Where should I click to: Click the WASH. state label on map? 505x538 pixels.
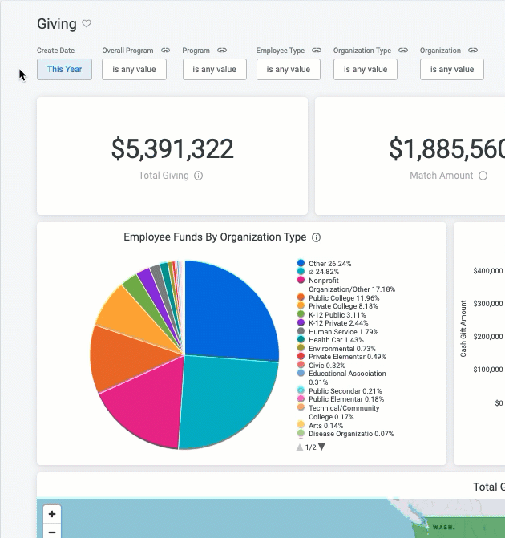click(x=443, y=527)
